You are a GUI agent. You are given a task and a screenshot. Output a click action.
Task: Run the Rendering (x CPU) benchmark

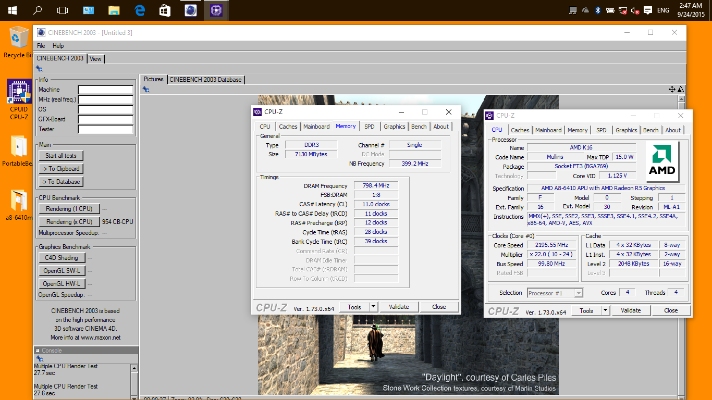(x=69, y=222)
